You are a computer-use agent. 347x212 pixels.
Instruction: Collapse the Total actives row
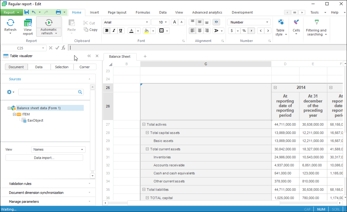[x=144, y=124]
